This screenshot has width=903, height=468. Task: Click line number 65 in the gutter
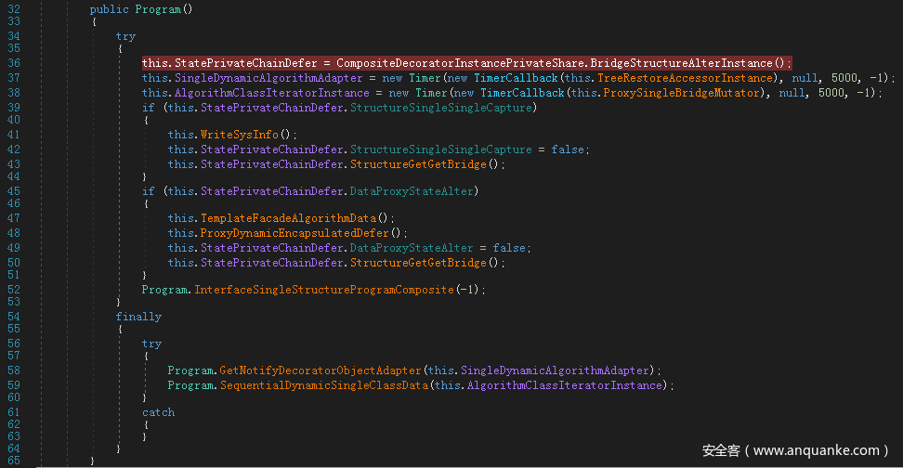[x=14, y=461]
